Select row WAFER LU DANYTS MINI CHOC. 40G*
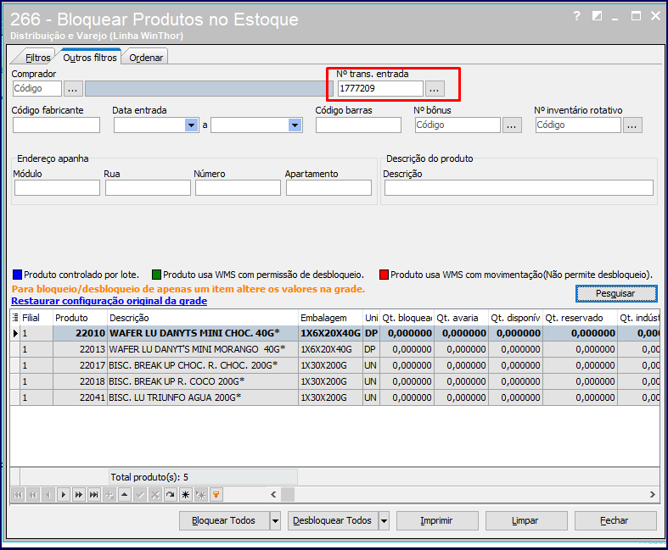The image size is (668, 550). click(x=335, y=333)
